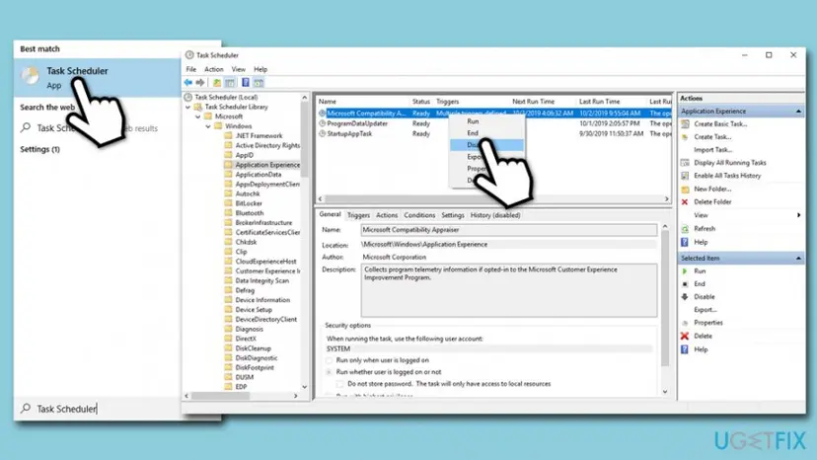Expand the View submenu arrow in Actions
Image resolution: width=817 pixels, height=460 pixels.
[798, 215]
